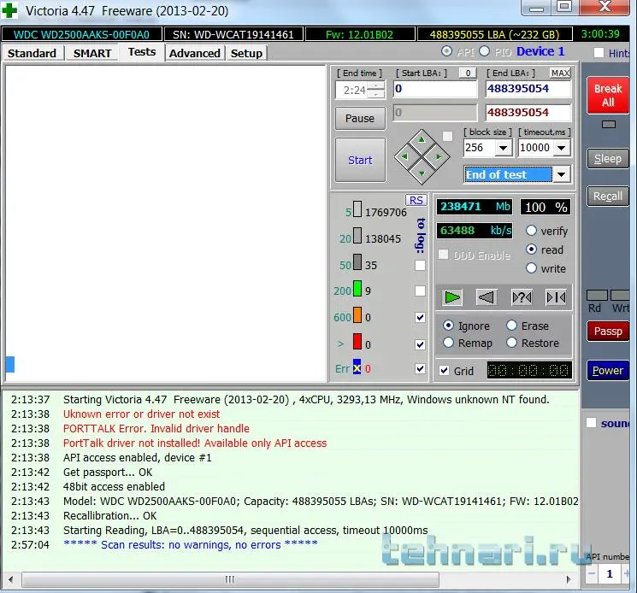Select the butterfly seek icon
637x593 pixels.
tap(556, 297)
